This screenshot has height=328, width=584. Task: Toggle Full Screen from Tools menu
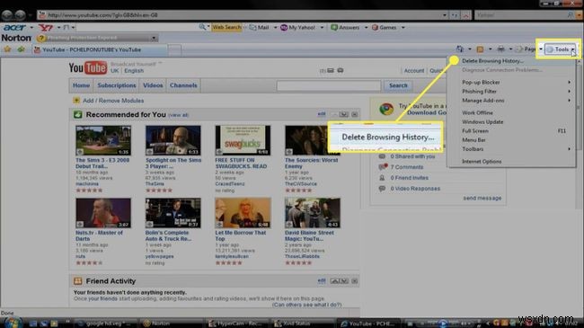[x=511, y=131]
